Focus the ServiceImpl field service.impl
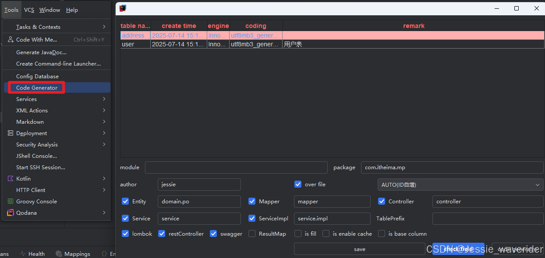 (332, 219)
